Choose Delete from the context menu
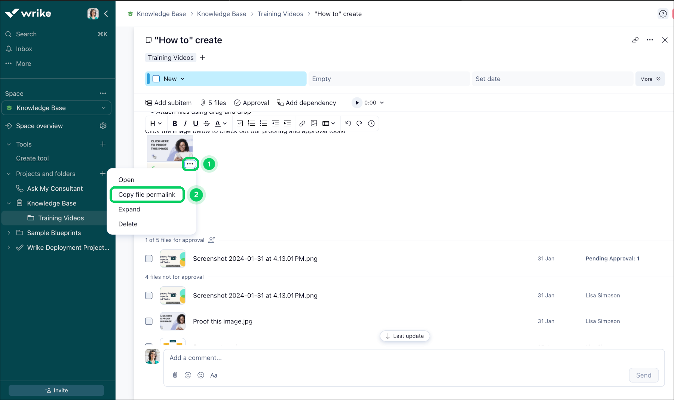 click(x=128, y=224)
